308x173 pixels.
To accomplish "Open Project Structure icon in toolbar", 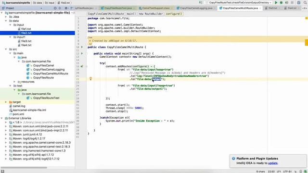I will point(299,2).
